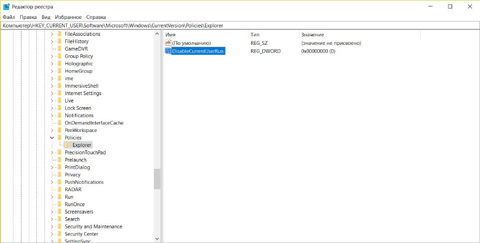Click the HomeGroup folder icon
The height and width of the screenshot is (243, 480).
point(60,71)
